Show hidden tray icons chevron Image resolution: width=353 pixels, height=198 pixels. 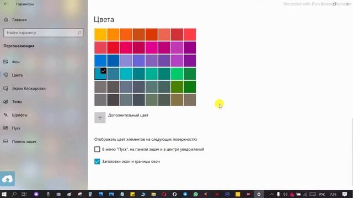[x=272, y=194]
